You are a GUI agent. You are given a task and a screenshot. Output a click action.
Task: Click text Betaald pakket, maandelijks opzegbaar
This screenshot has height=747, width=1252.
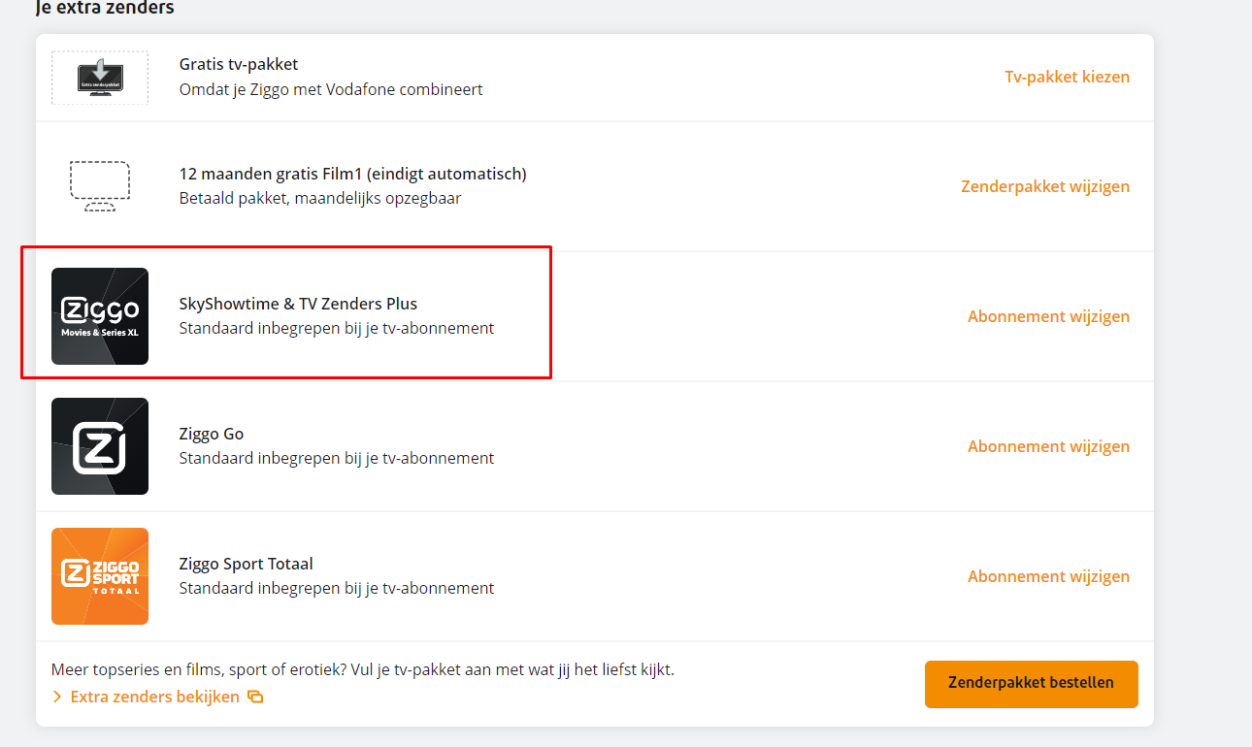(320, 198)
